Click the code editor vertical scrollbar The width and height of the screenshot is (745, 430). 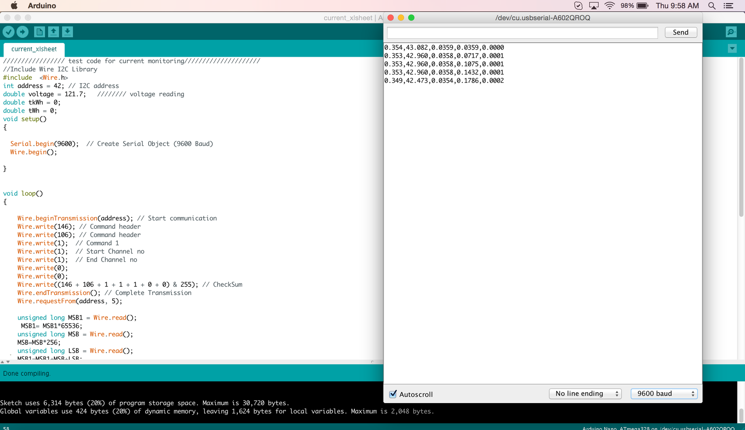click(x=741, y=137)
